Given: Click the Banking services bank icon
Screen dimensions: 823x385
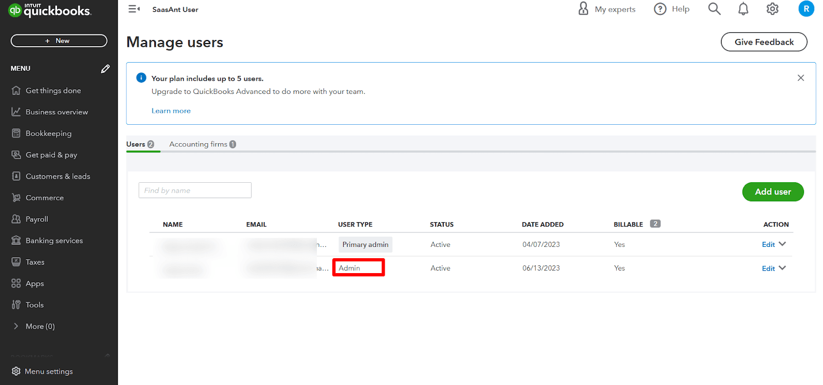Looking at the screenshot, I should click(16, 240).
